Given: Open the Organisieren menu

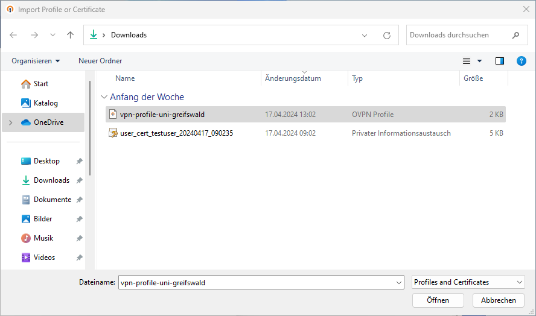Looking at the screenshot, I should point(36,61).
